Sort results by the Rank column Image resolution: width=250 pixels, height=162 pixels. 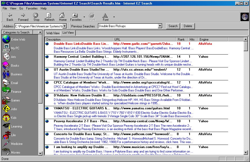(x=181, y=39)
